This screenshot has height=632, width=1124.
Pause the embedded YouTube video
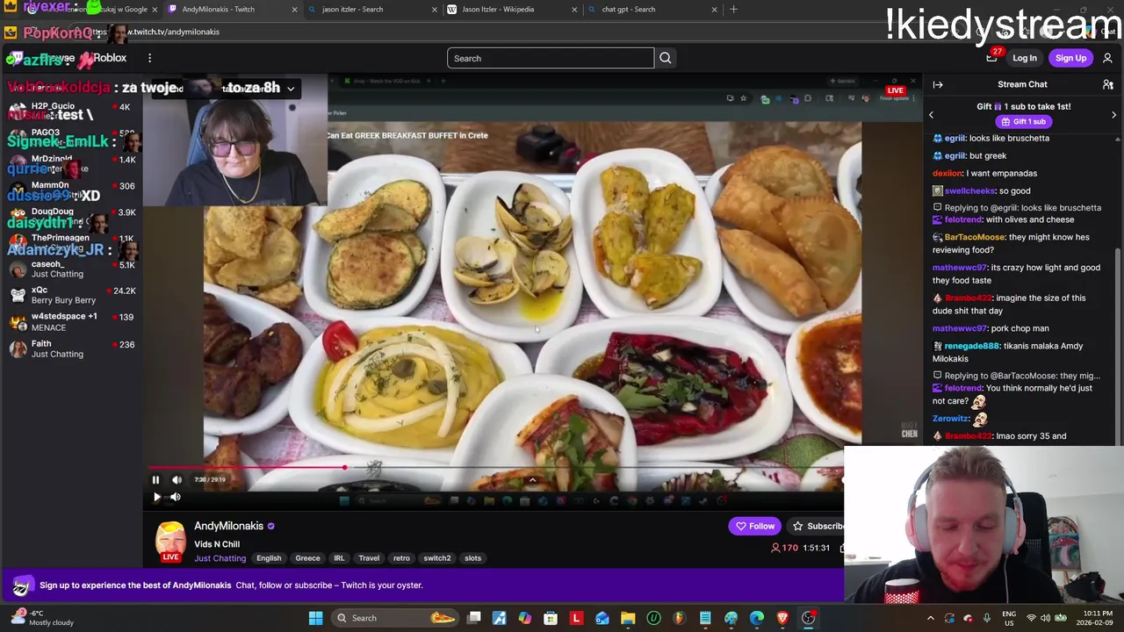pos(155,479)
